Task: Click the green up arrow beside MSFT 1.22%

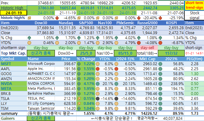Action: (x=79, y=64)
